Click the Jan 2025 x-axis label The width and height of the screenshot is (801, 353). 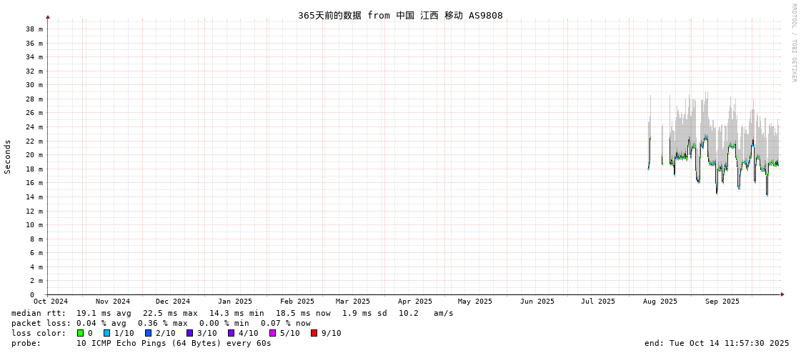235,302
